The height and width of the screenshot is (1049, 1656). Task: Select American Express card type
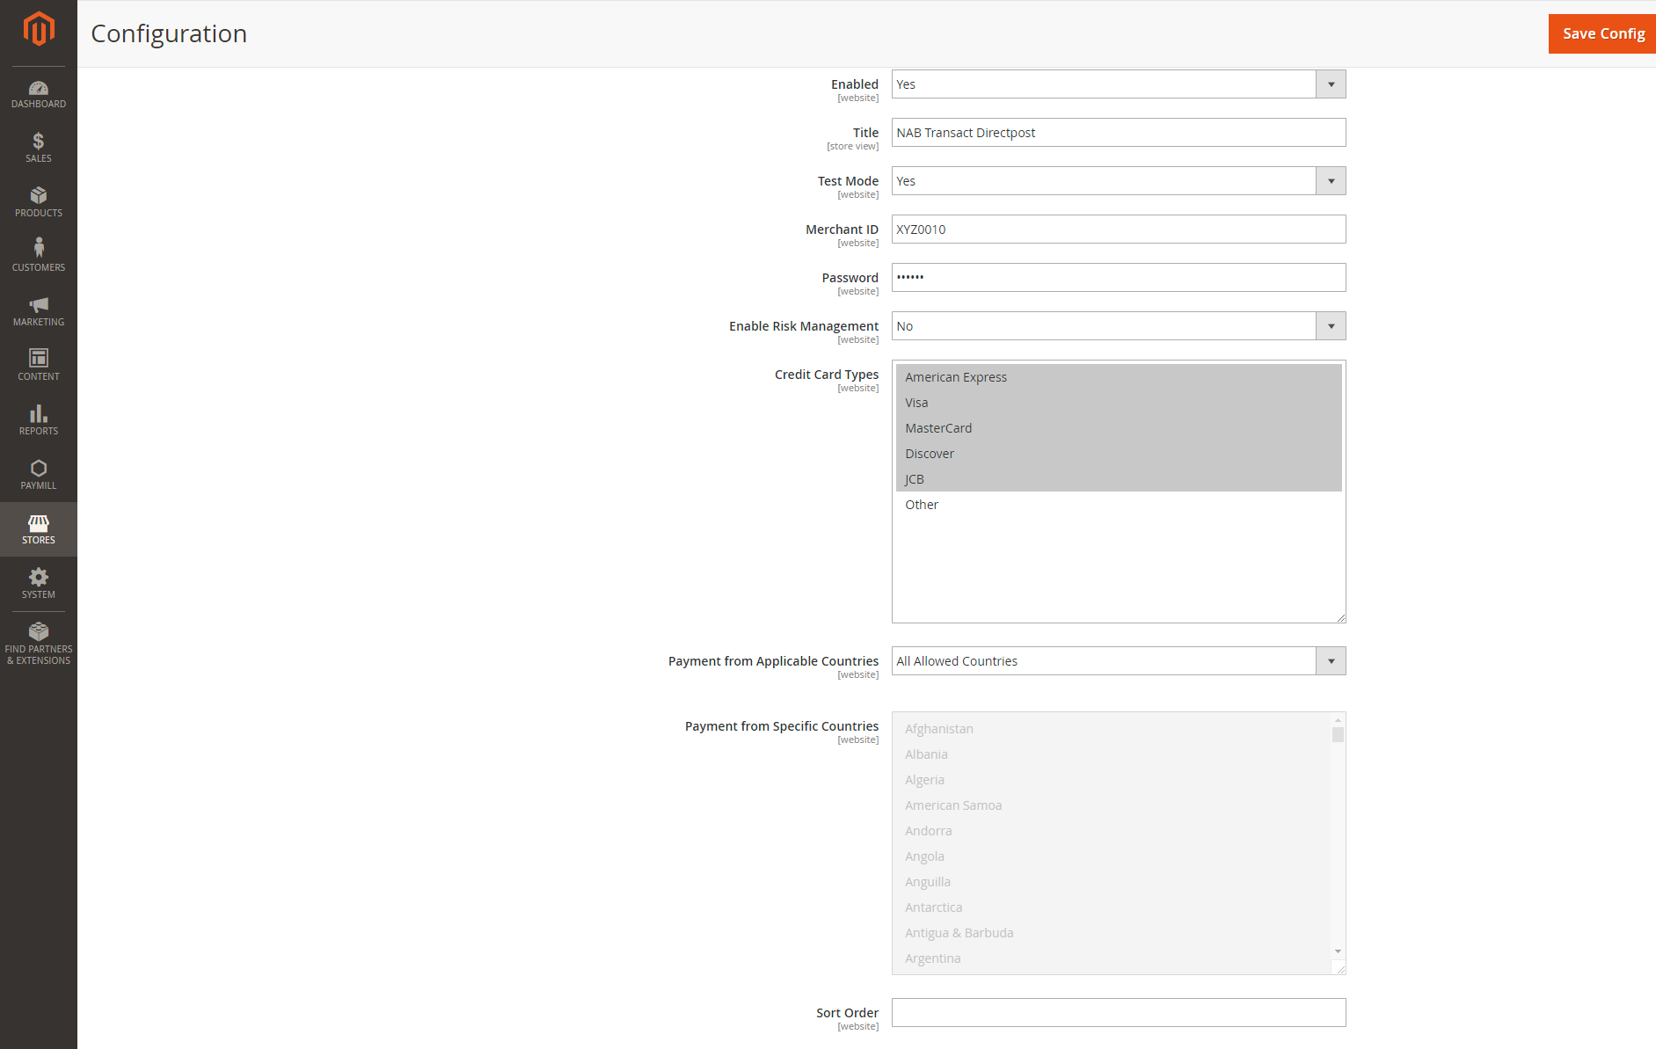pyautogui.click(x=1119, y=377)
